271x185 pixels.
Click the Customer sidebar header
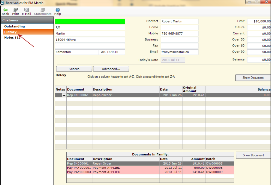pos(27,20)
